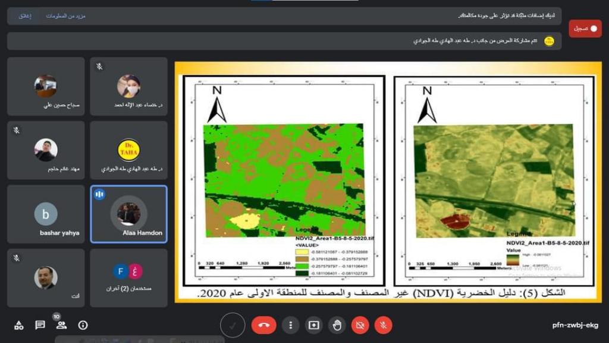Raise hand using the hand icon
The width and height of the screenshot is (609, 343).
coord(337,325)
